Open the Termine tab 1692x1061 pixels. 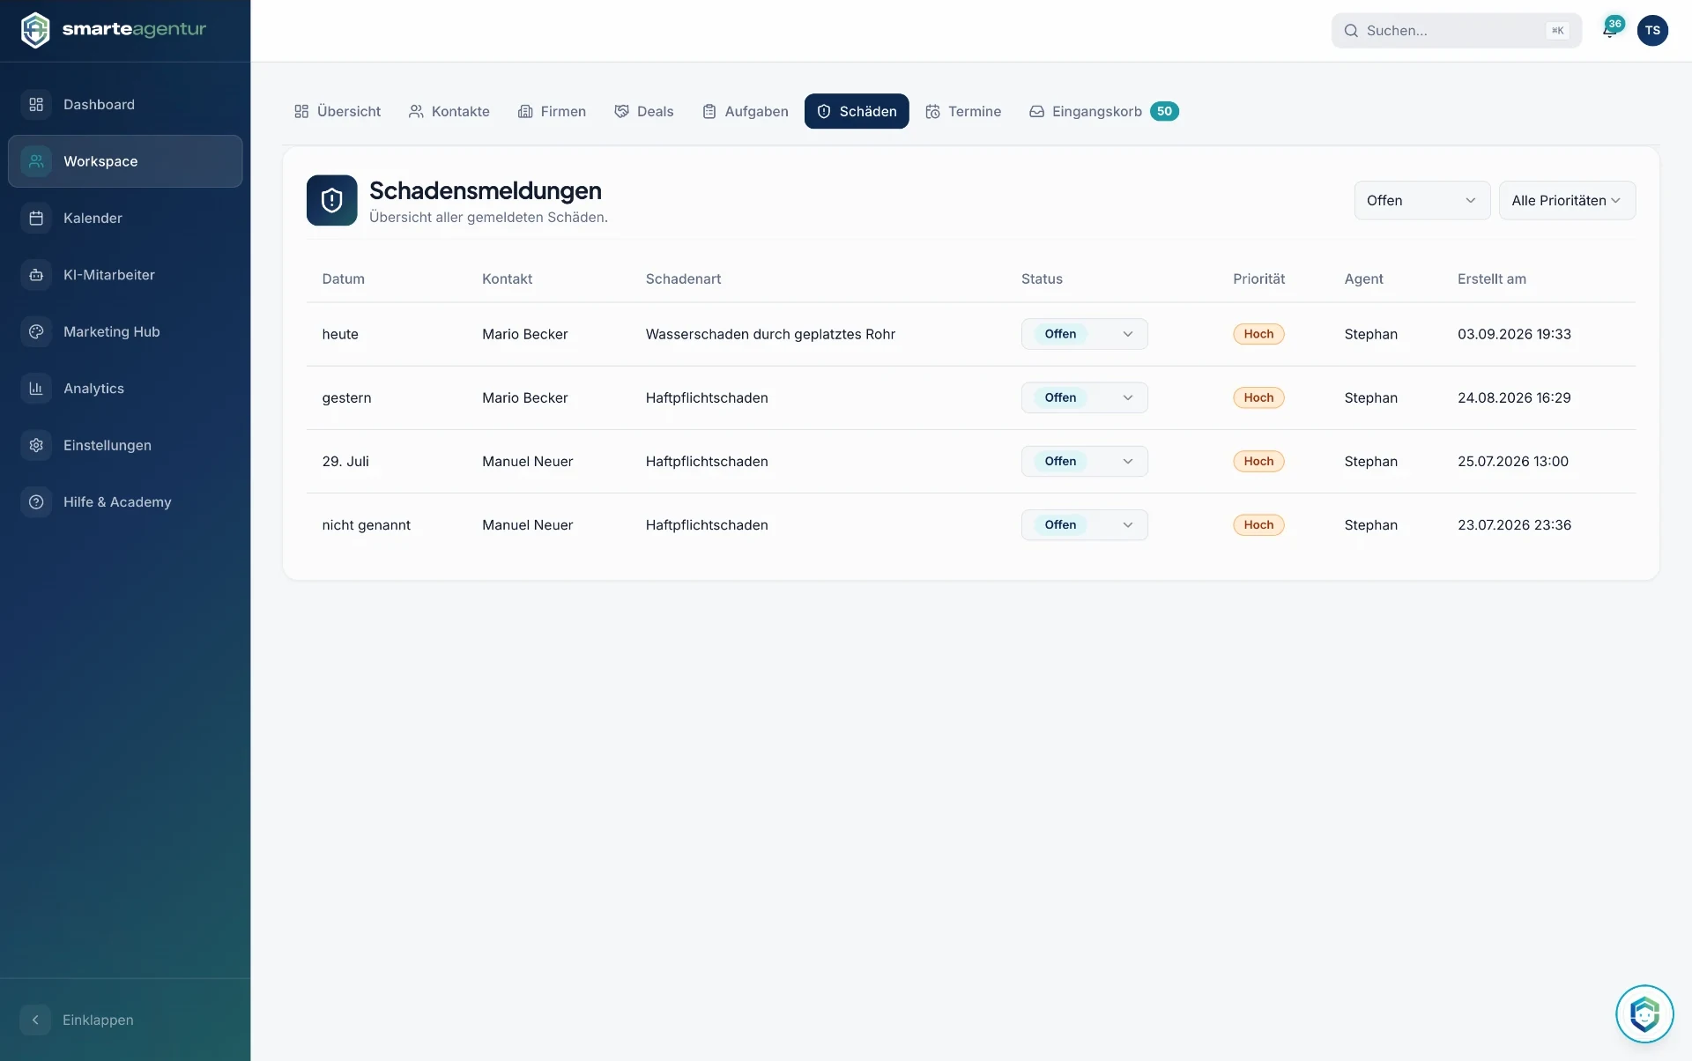point(963,111)
